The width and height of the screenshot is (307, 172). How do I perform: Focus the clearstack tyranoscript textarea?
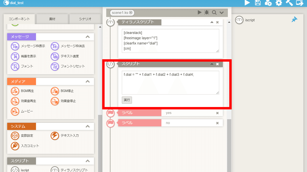170,41
